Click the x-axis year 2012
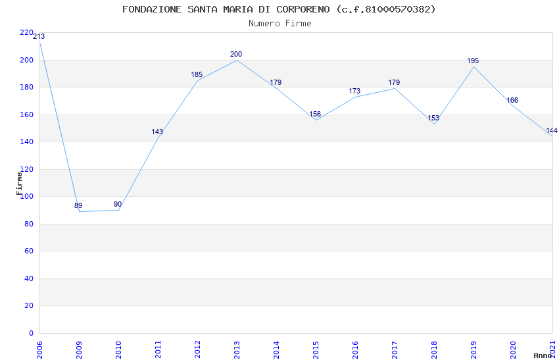The height and width of the screenshot is (362, 559). pos(197,349)
